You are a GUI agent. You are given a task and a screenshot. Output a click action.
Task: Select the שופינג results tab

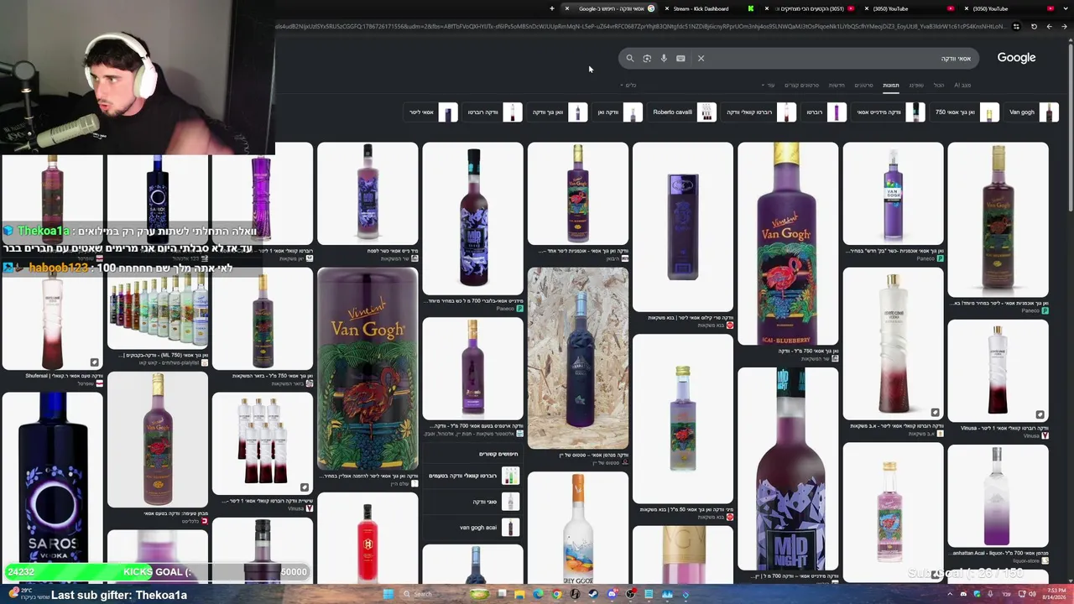tap(916, 85)
